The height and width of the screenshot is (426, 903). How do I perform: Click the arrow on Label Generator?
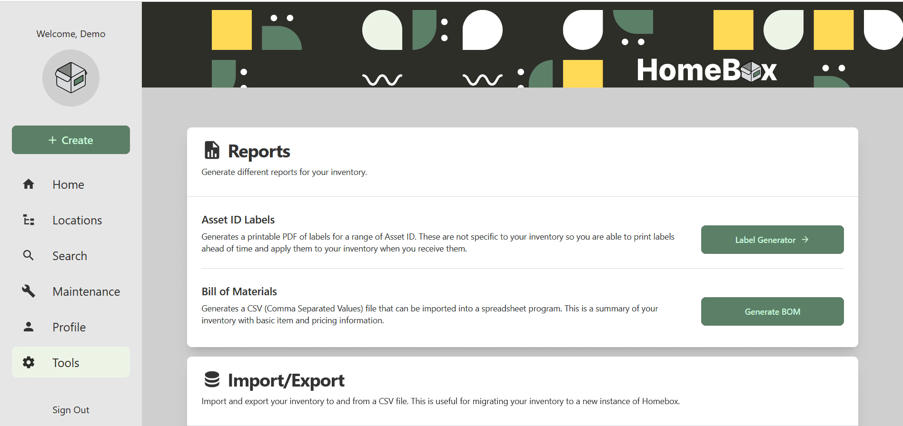click(x=805, y=240)
